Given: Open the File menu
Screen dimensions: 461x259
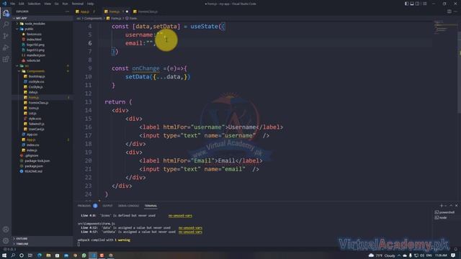Looking at the screenshot, I should 13,4.
